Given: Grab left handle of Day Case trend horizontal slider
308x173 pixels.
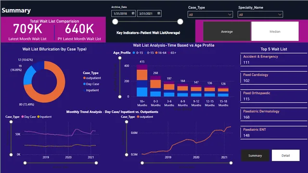Looking at the screenshot, I should 25,163.
